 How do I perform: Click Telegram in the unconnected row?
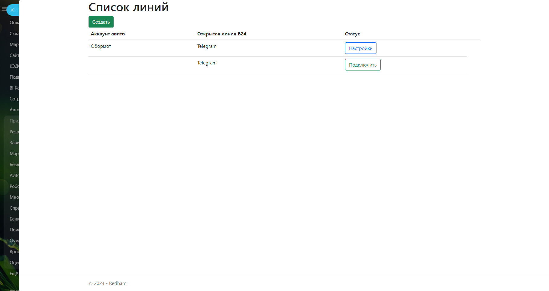(207, 63)
